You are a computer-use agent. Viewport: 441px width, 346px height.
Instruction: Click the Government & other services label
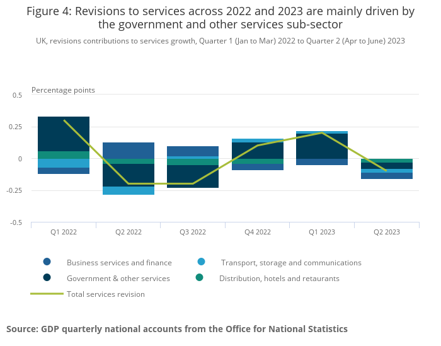(118, 279)
